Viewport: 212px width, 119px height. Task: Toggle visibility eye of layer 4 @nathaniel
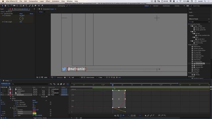tap(1, 95)
